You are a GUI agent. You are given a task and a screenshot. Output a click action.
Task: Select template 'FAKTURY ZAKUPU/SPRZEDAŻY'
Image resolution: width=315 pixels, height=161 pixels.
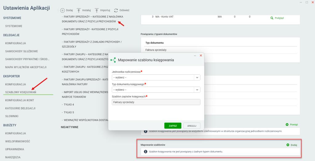point(85,82)
